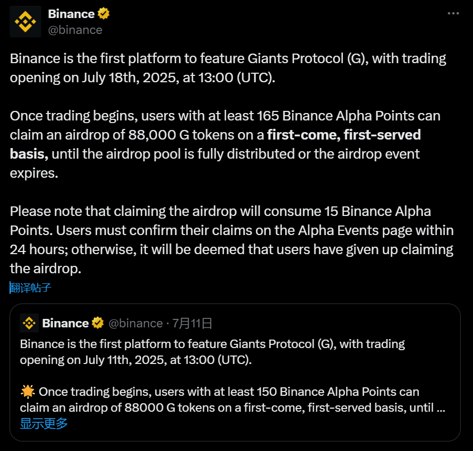473x451 pixels.
Task: Click the verified badge in the quoted post
Action: [x=98, y=323]
